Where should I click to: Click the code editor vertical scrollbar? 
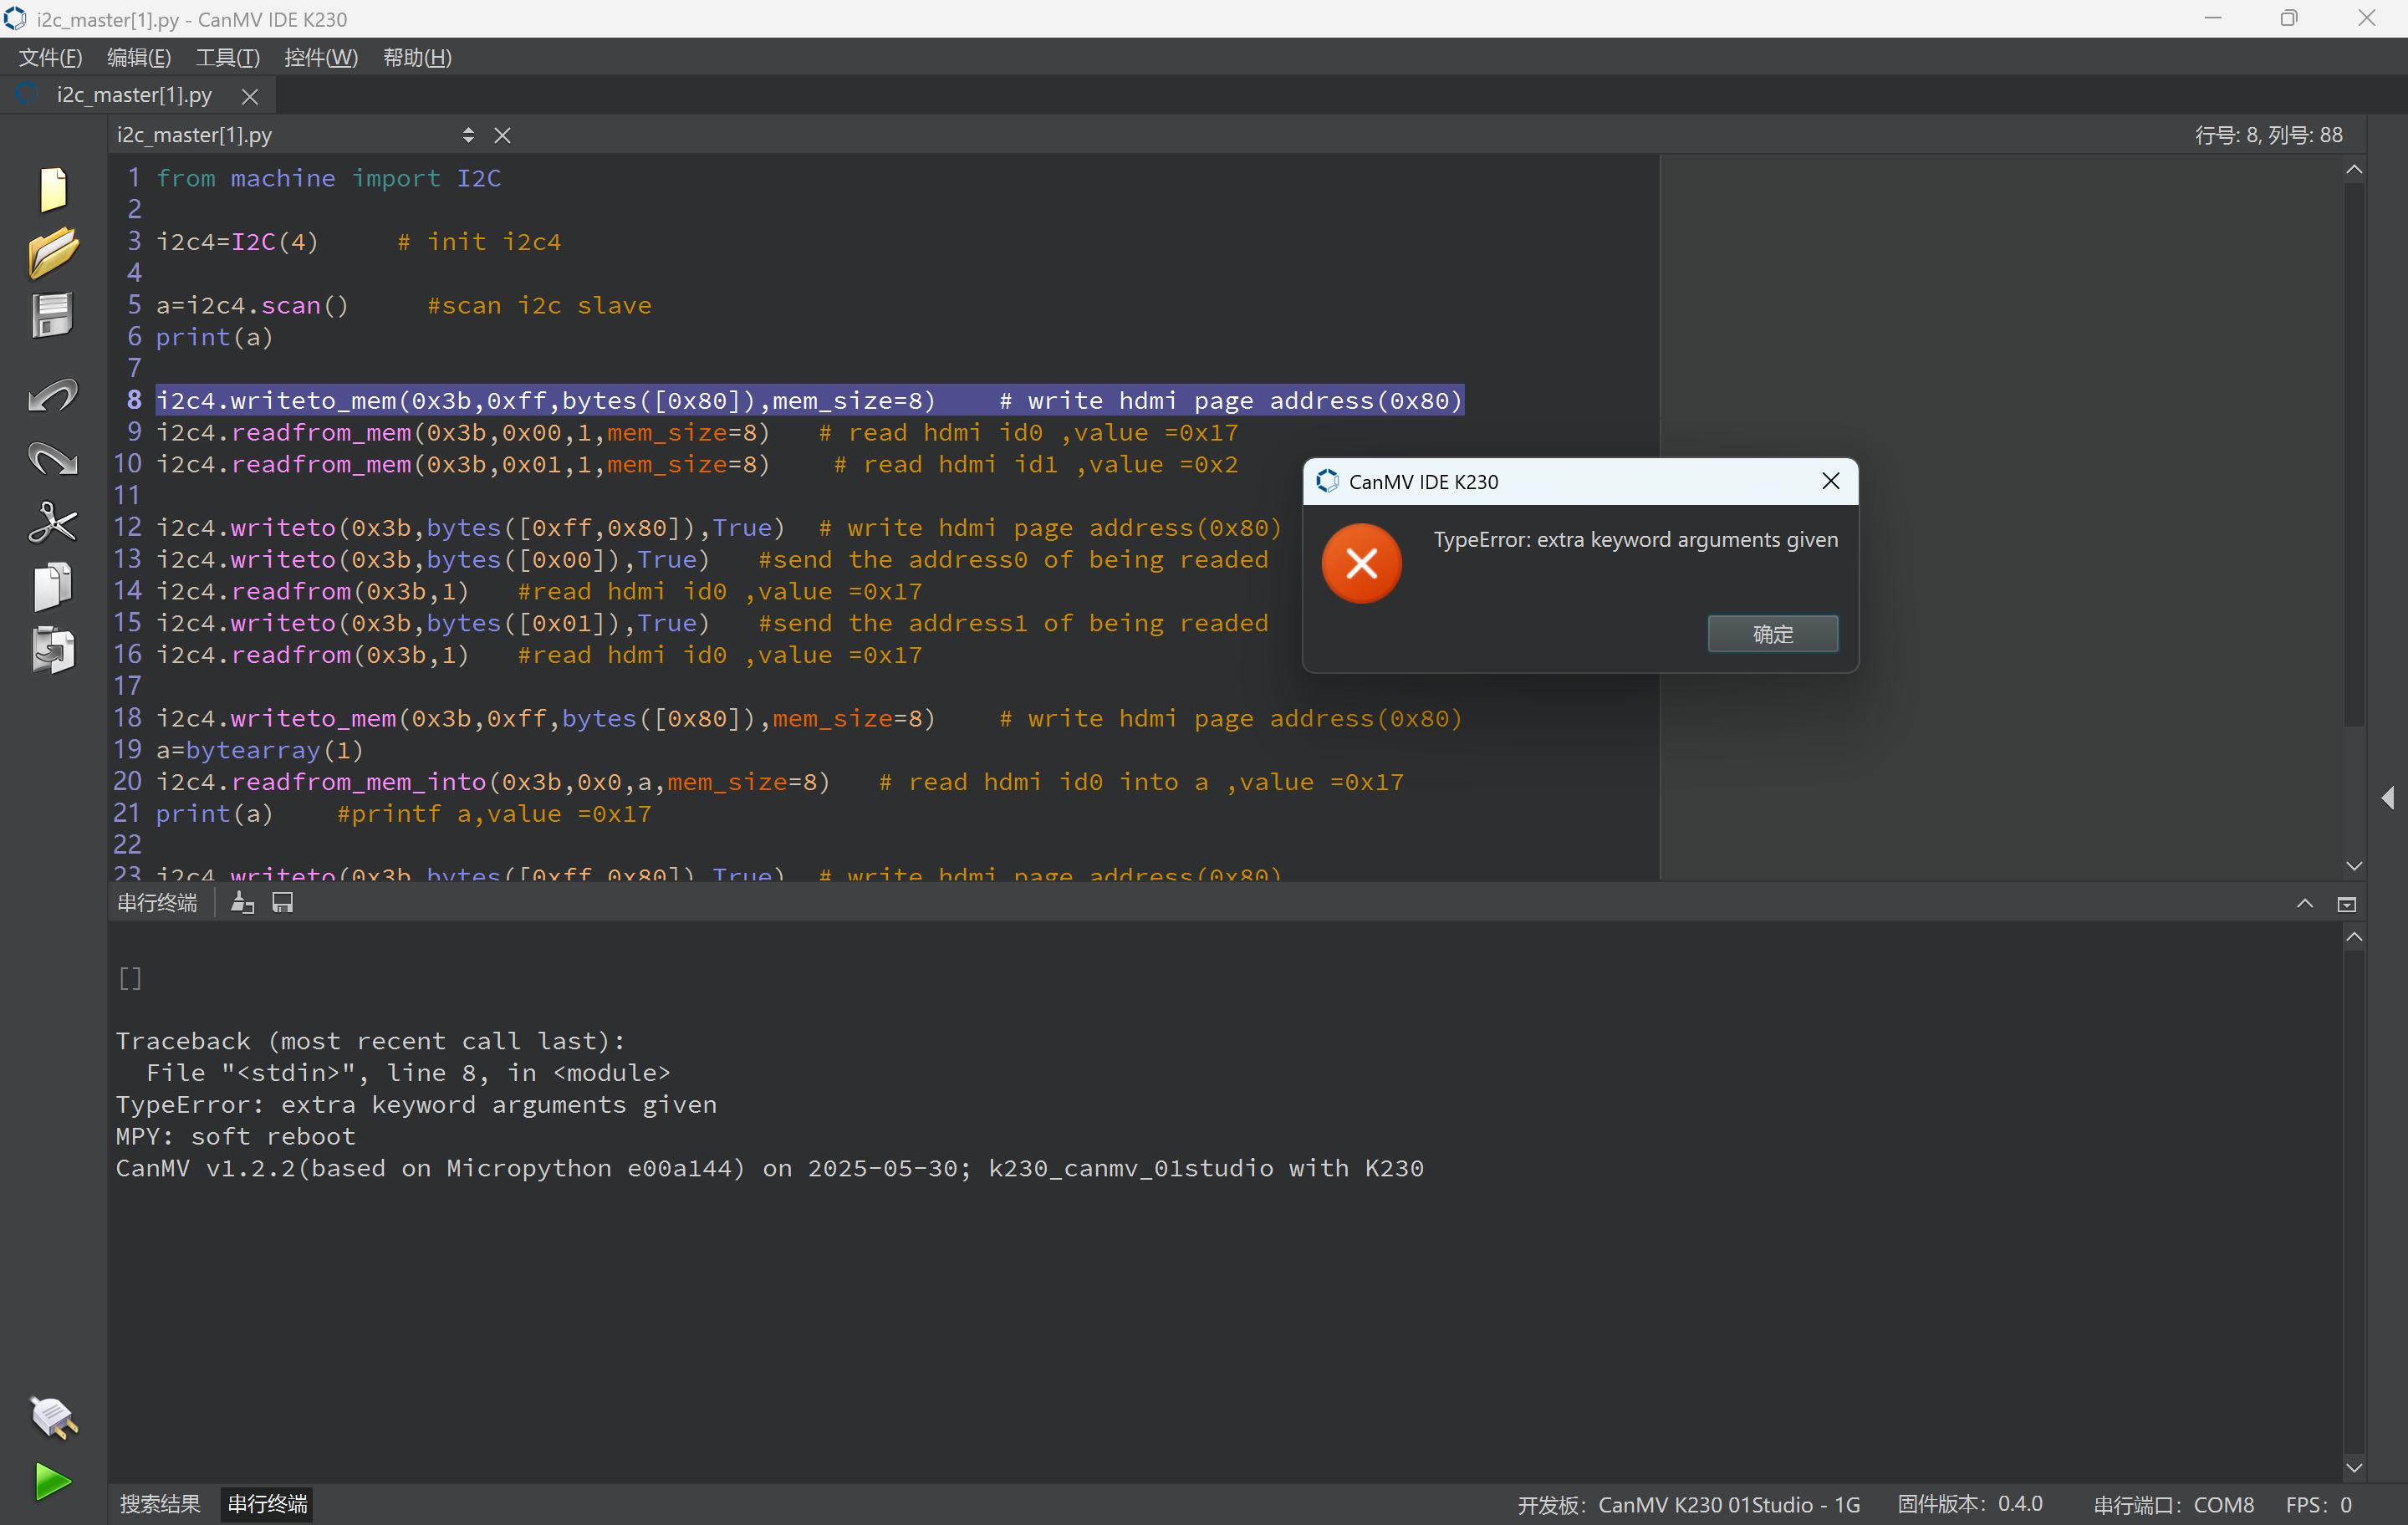coord(2354,450)
